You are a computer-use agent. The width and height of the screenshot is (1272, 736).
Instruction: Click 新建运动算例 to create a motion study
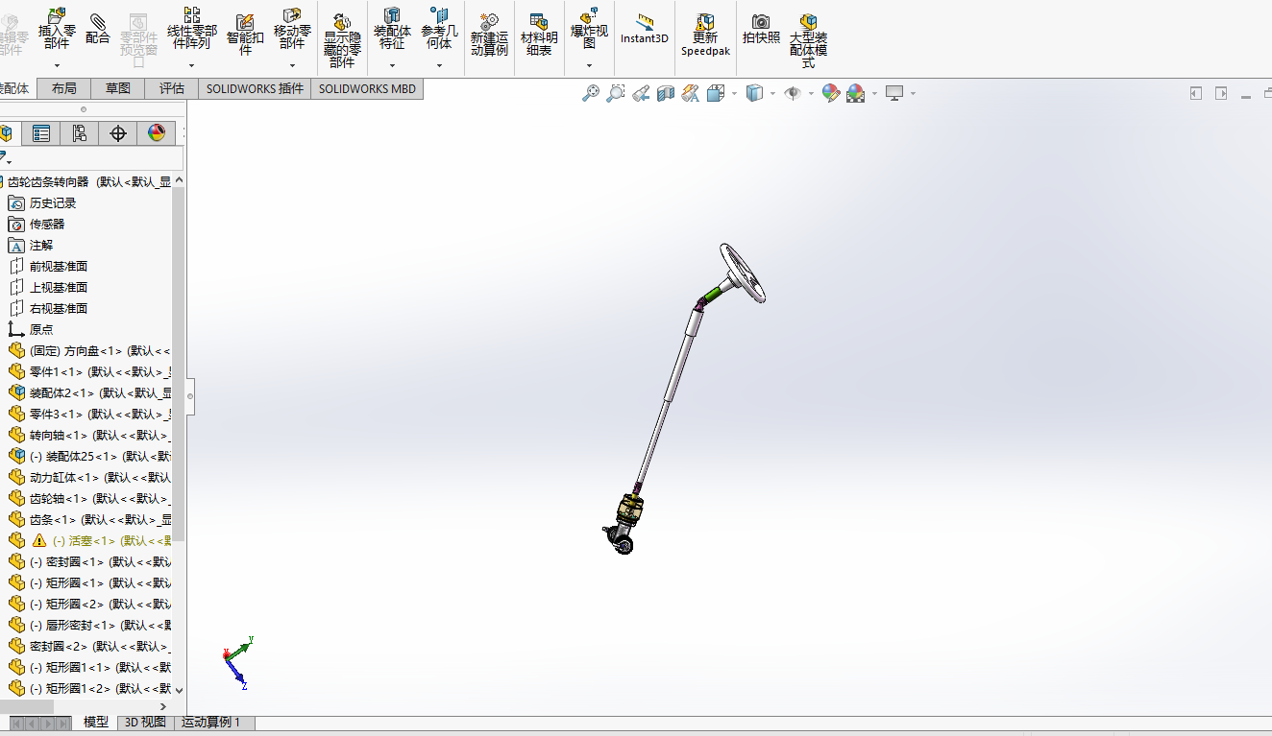click(489, 34)
